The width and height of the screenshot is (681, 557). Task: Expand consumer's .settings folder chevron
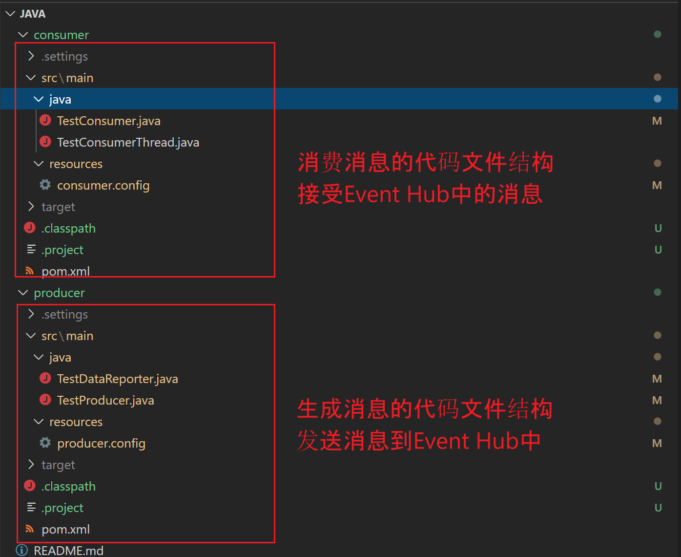coord(31,56)
